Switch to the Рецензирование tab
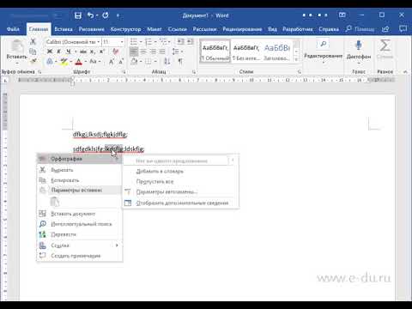 pyautogui.click(x=242, y=29)
